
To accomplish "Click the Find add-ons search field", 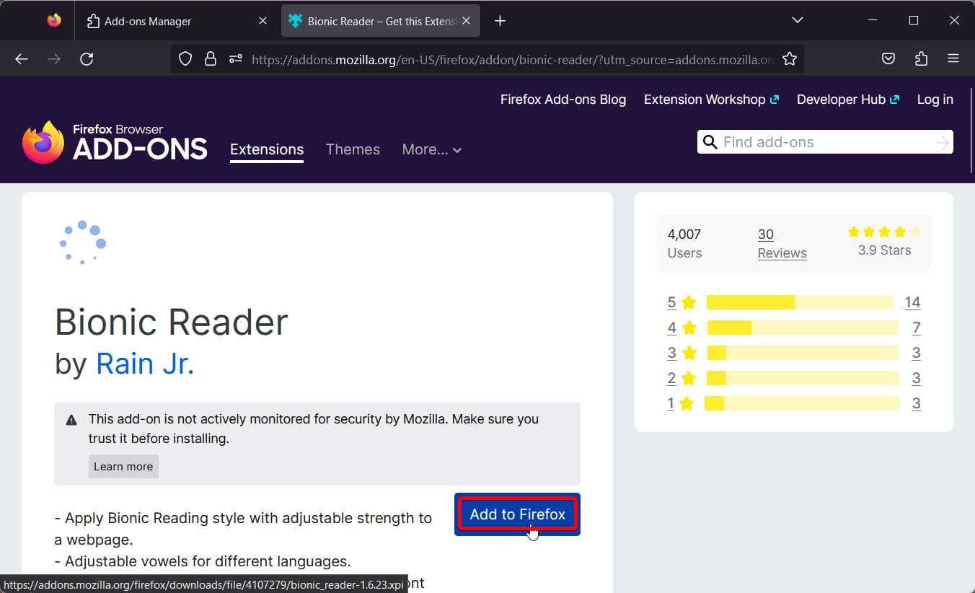I will tap(826, 142).
